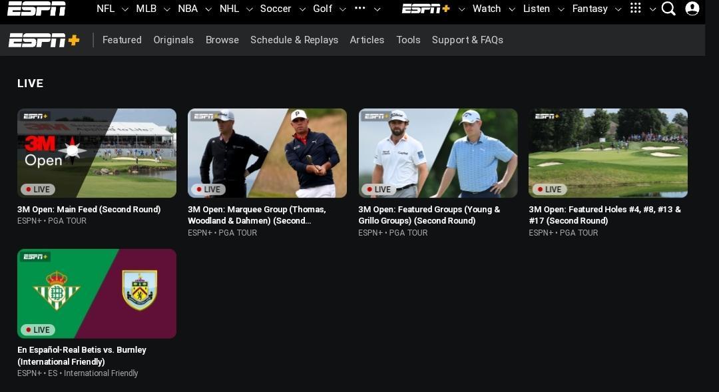
Task: Open the NFL menu
Action: click(105, 9)
